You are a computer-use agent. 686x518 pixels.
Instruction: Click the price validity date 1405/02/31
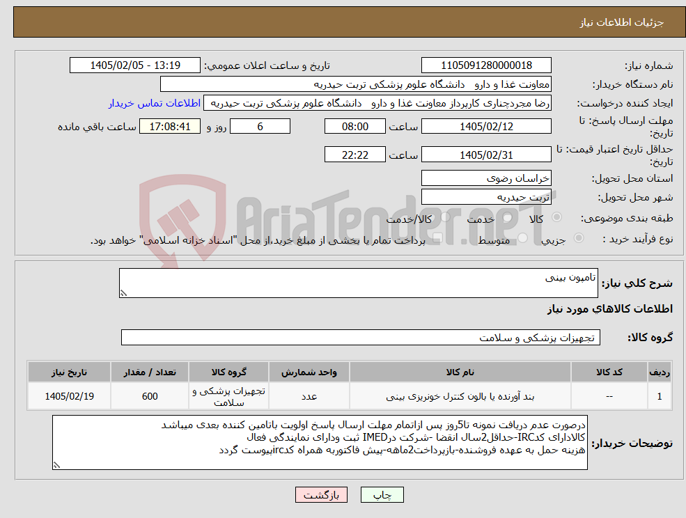[486, 155]
